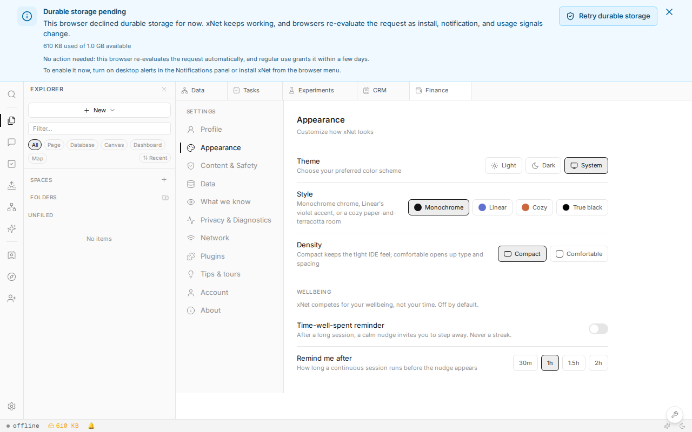Open the New dropdown in Explorer
Screen dimensions: 692x432
click(x=99, y=110)
